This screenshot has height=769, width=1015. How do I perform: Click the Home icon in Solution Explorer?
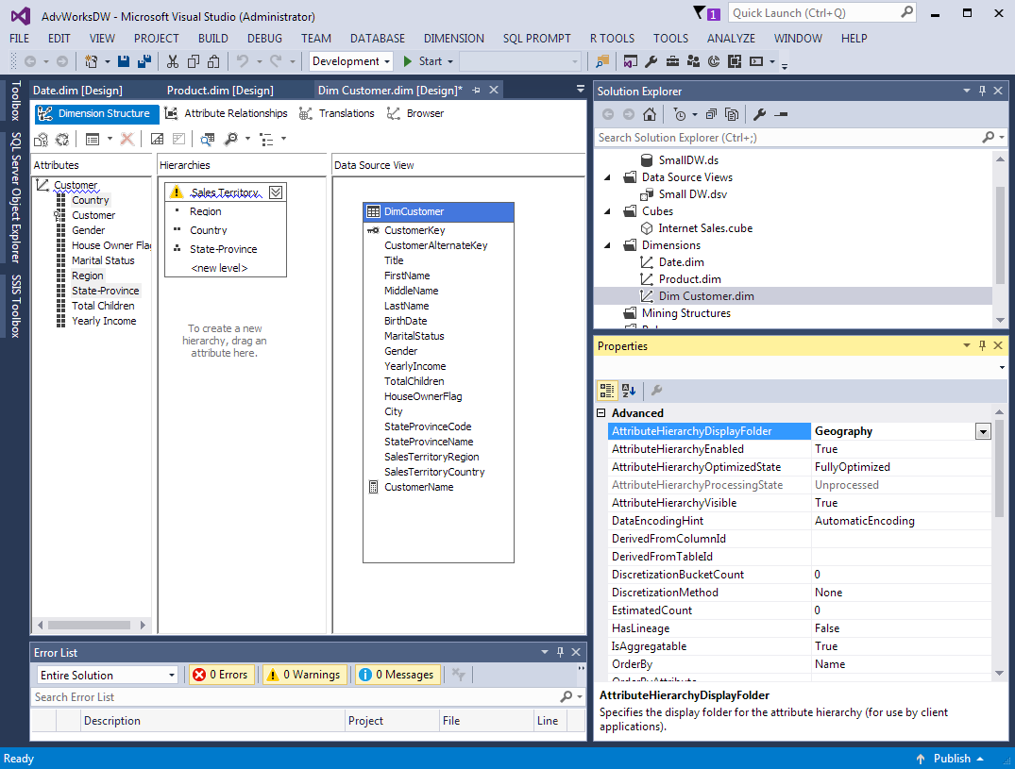pyautogui.click(x=650, y=114)
